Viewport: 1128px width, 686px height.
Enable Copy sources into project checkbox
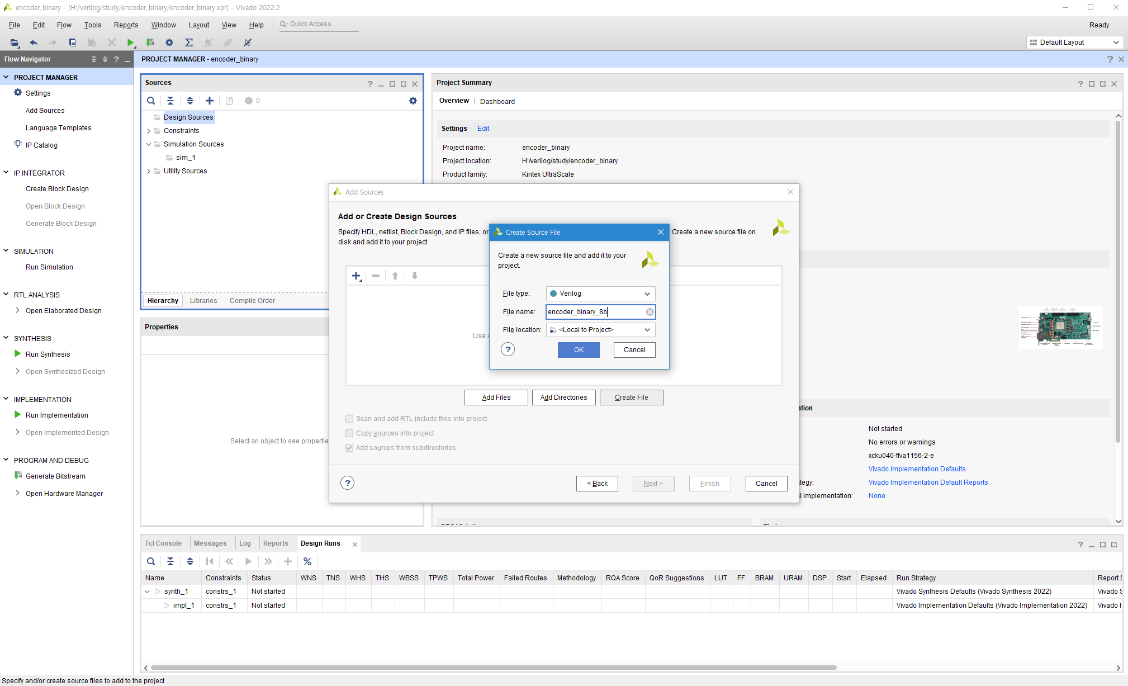tap(349, 433)
